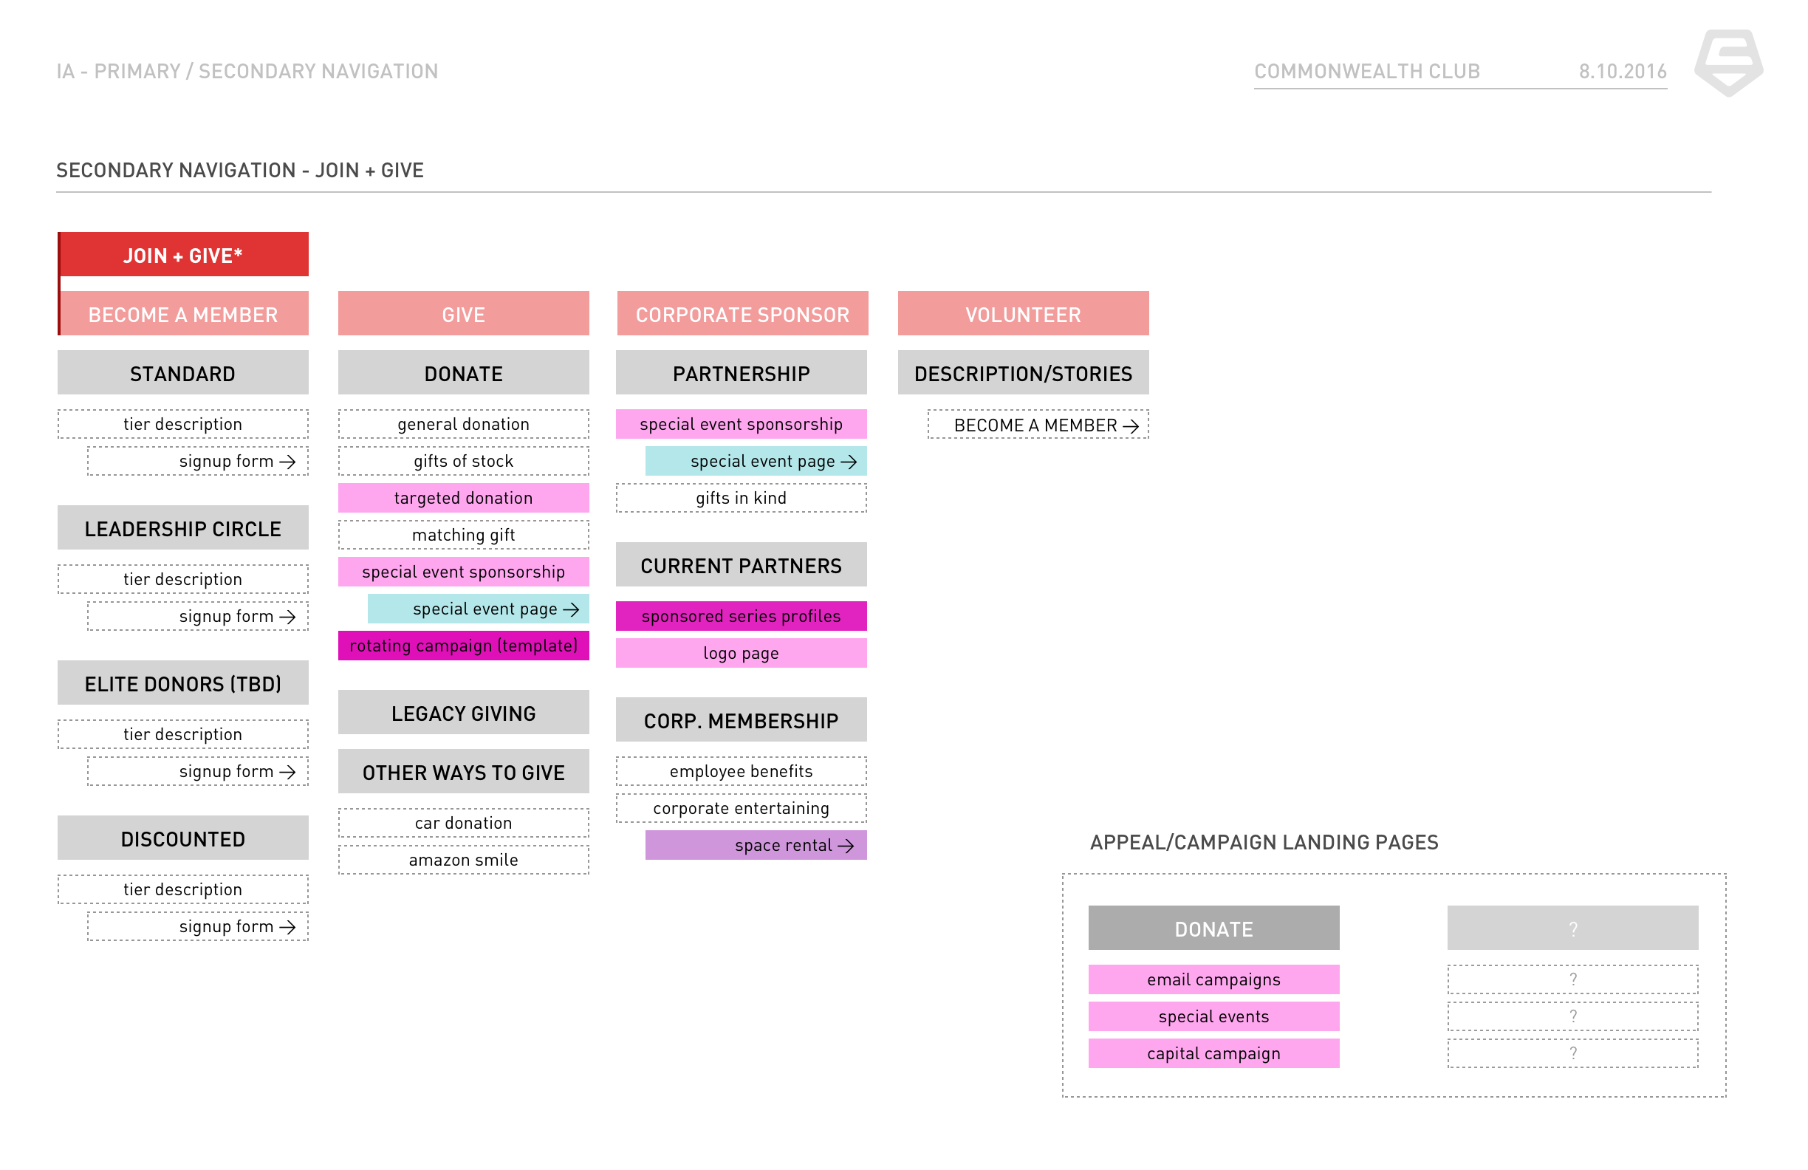
Task: Click the 8.10.2016 date in the header
Action: click(1623, 72)
